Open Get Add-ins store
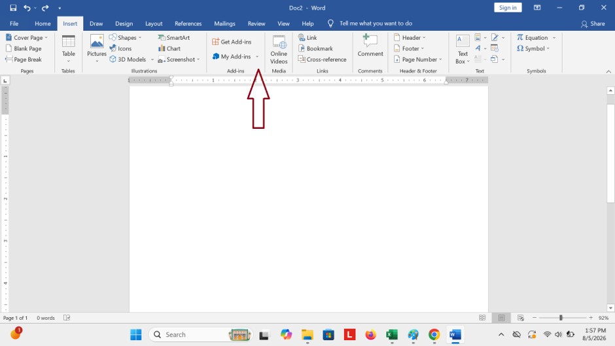Screen dimensions: 615x346 (x=232, y=42)
